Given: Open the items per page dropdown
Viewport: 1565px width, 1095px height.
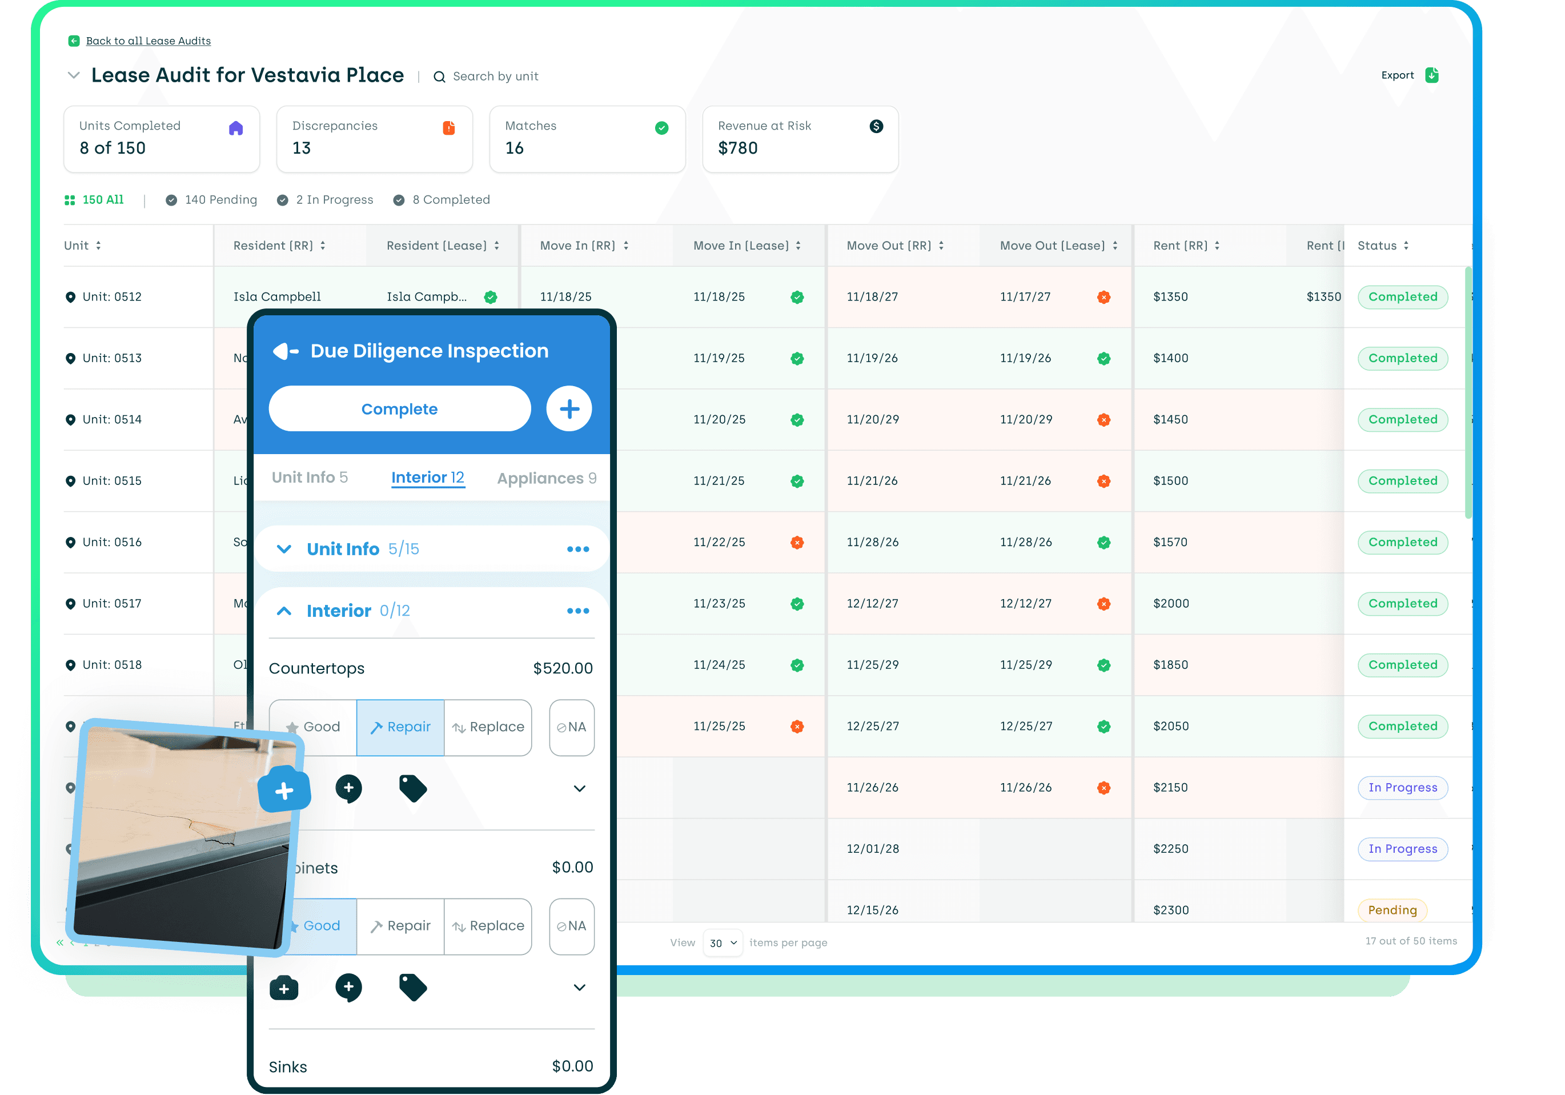Looking at the screenshot, I should coord(723,943).
